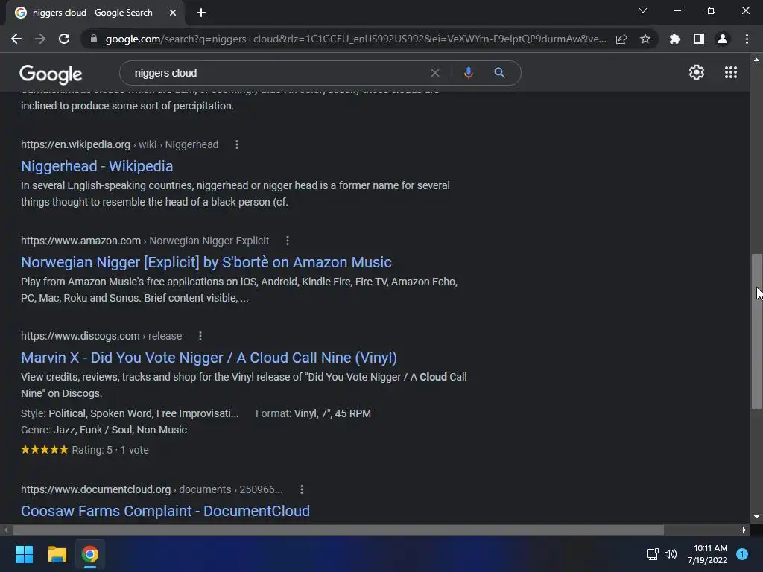This screenshot has width=763, height=572.
Task: Open the Wikipedia result title link
Action: click(97, 166)
